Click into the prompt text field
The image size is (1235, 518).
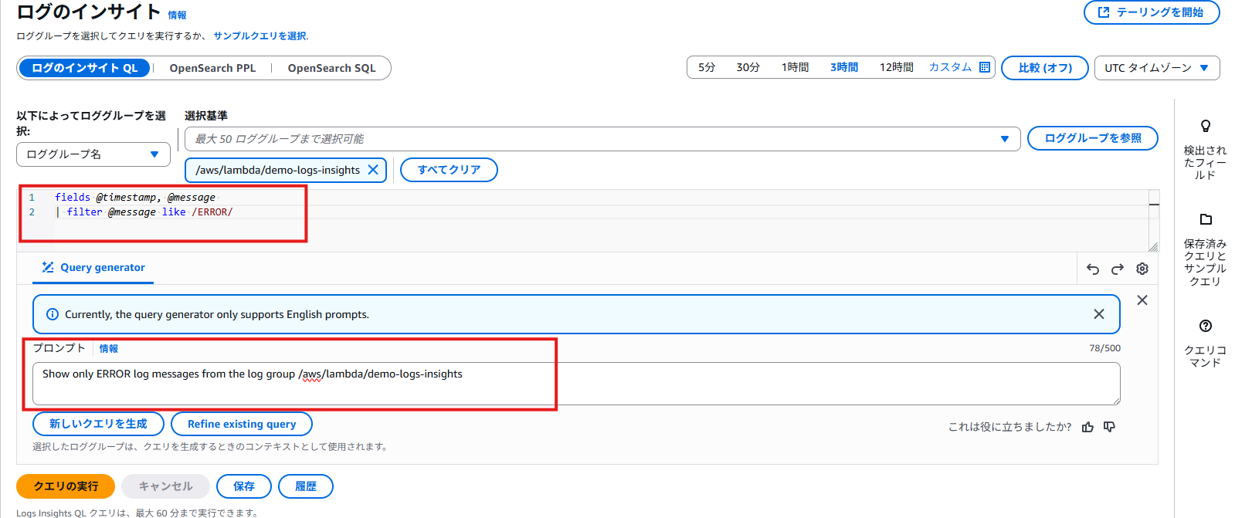click(575, 384)
